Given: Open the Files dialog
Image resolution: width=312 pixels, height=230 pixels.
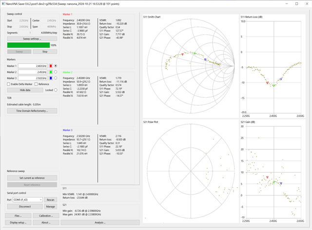Looking at the screenshot, I should pos(18,216).
